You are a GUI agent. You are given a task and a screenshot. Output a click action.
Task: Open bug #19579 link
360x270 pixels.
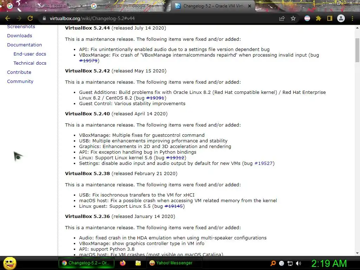(x=88, y=60)
